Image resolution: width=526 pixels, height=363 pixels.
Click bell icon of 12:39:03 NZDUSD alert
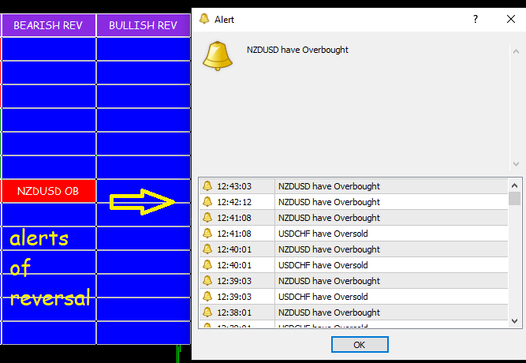(x=207, y=280)
